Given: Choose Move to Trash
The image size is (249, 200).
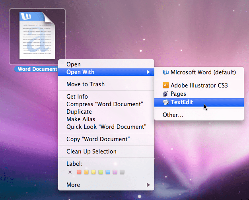Looking at the screenshot, I should click(106, 84).
